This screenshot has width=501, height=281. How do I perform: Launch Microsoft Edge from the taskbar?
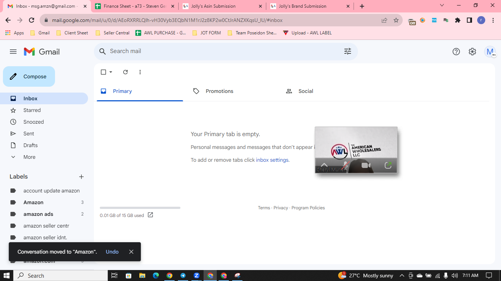156,276
